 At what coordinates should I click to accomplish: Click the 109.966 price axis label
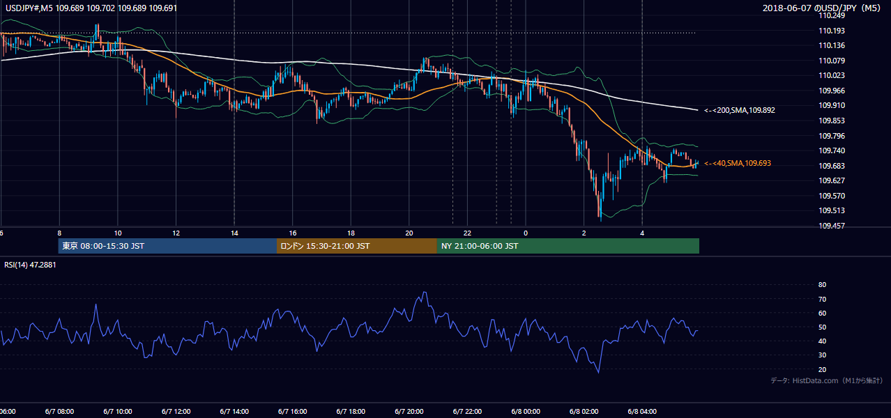click(832, 91)
